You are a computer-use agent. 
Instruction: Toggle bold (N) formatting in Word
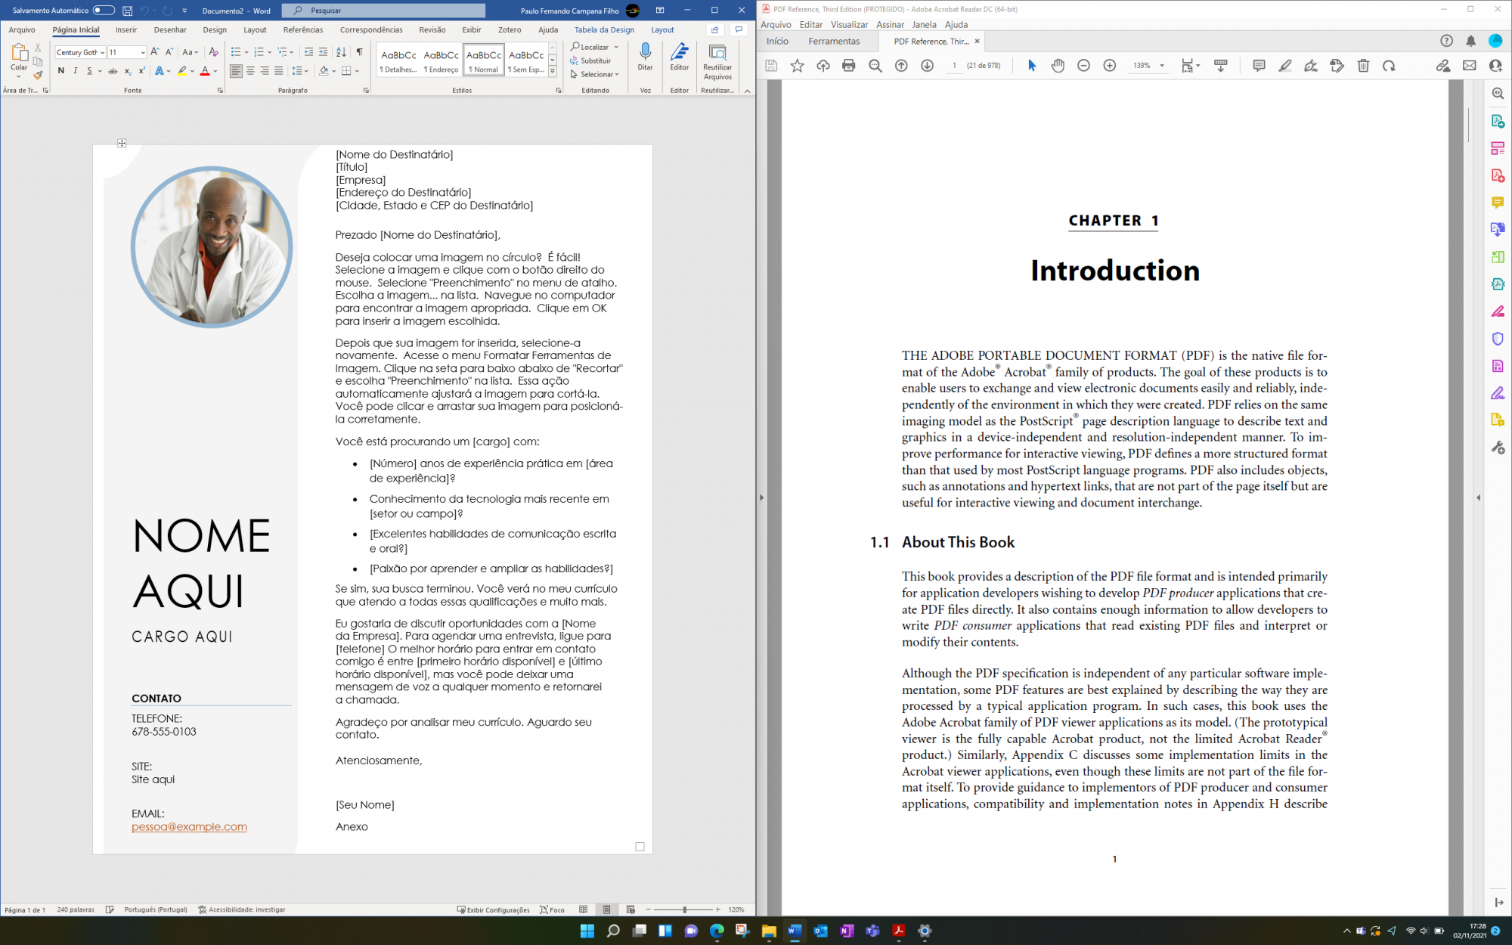click(61, 71)
